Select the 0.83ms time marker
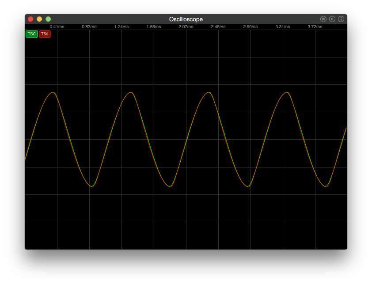Viewport: 372px width, 285px height. click(89, 27)
